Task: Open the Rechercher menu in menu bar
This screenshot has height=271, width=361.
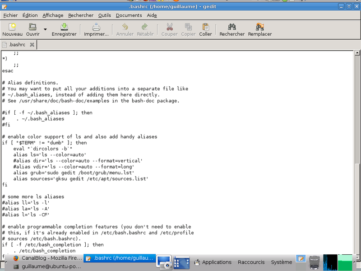Action: tap(81, 15)
